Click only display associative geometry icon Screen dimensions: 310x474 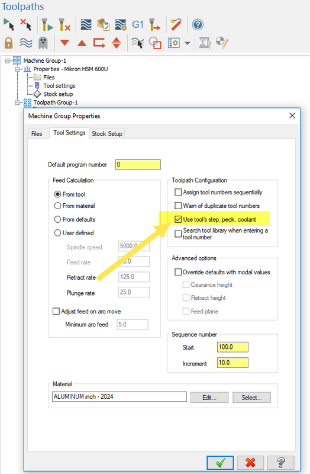155,43
